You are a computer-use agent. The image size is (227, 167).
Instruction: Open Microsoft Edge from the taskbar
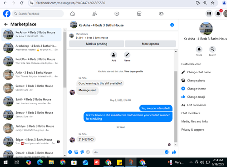(x=40, y=162)
